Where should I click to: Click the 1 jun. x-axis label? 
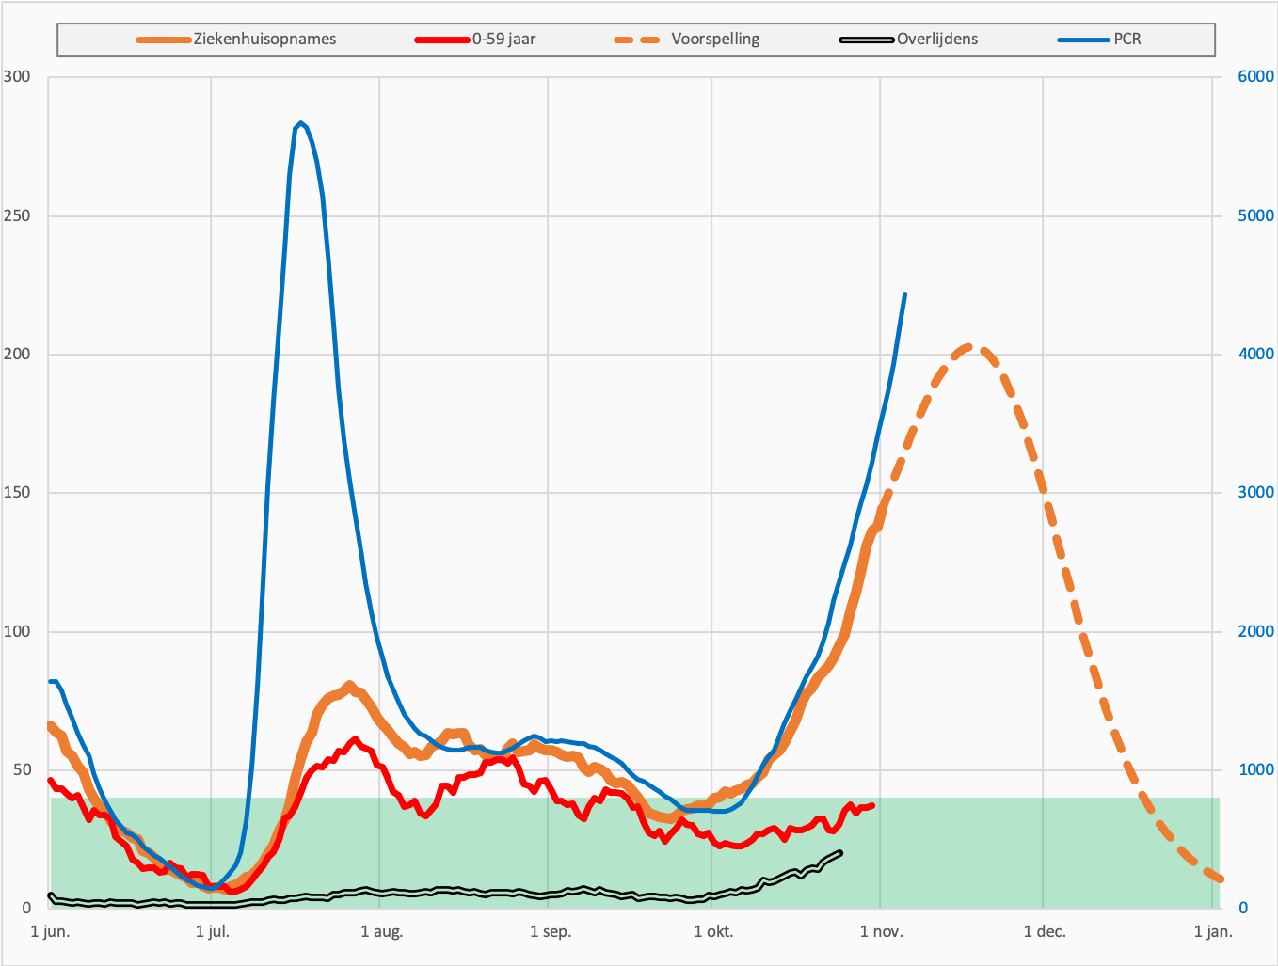tap(50, 932)
